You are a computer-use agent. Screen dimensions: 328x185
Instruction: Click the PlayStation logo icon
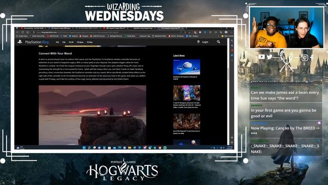(19, 42)
